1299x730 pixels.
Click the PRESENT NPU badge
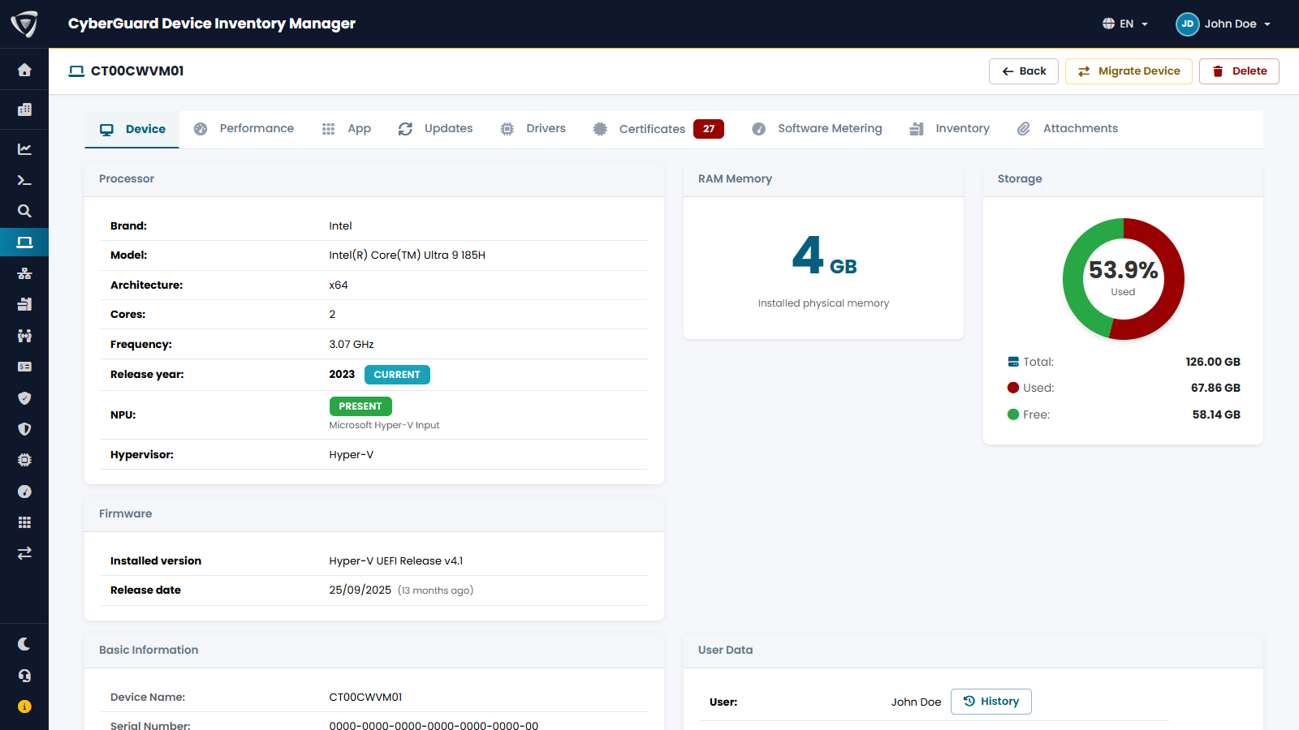pos(360,406)
